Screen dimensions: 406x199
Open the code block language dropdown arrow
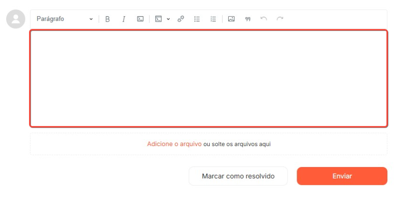[x=168, y=19]
